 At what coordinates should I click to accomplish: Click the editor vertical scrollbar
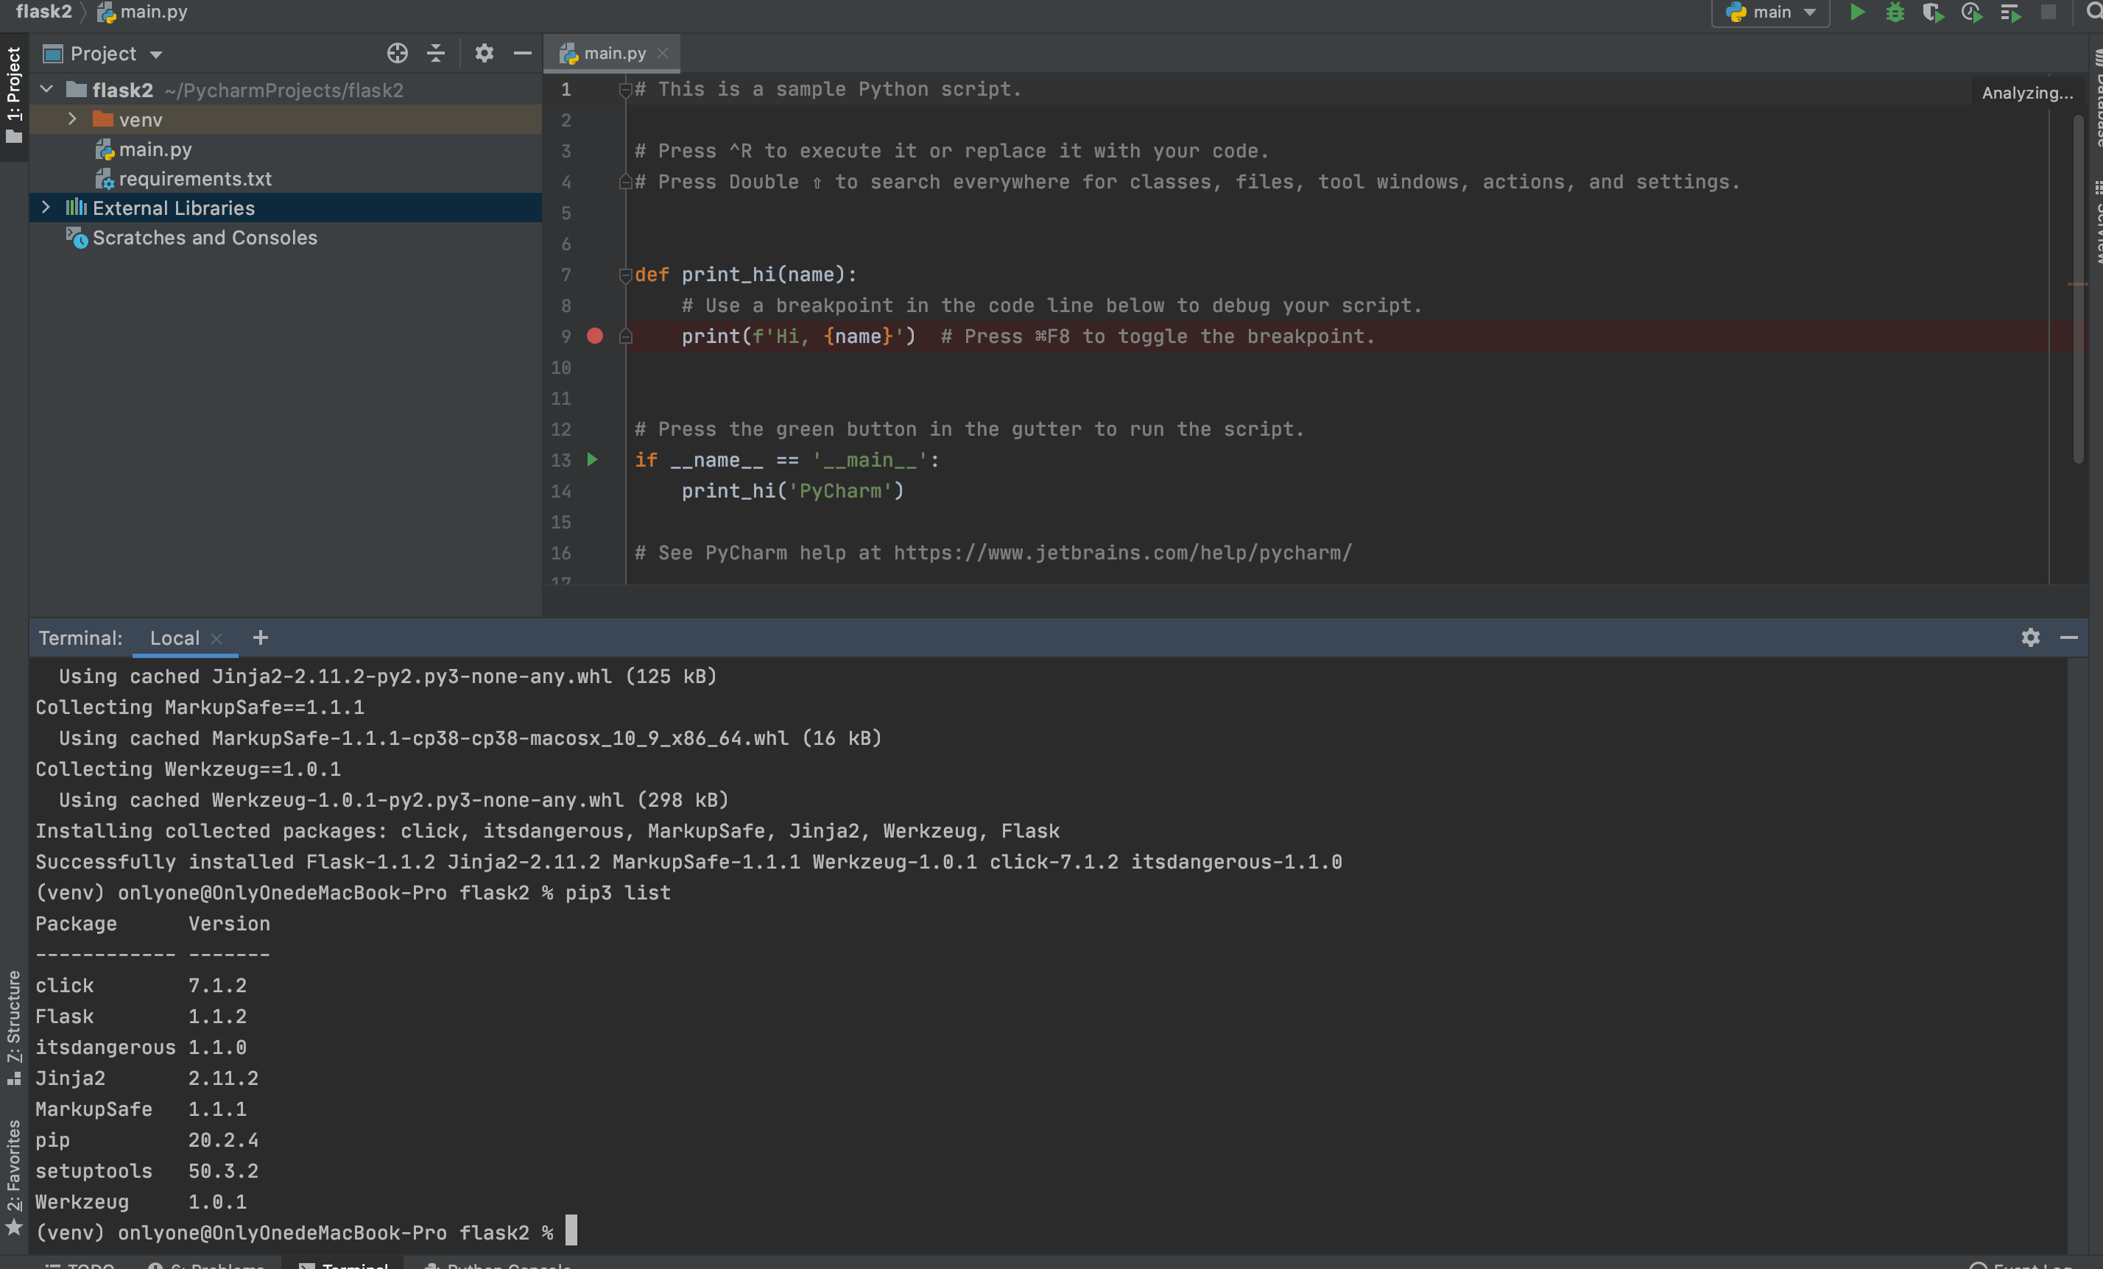click(x=2078, y=290)
